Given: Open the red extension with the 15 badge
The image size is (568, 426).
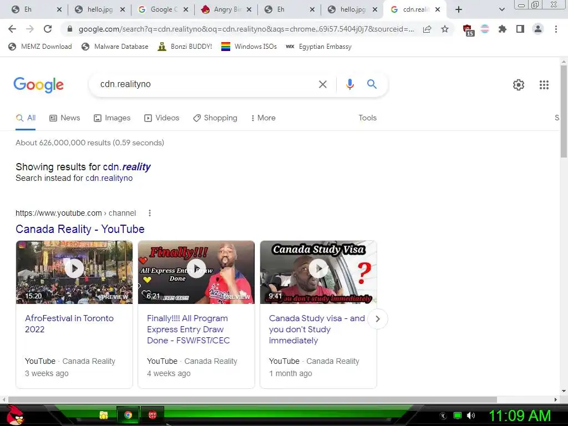Looking at the screenshot, I should [468, 30].
